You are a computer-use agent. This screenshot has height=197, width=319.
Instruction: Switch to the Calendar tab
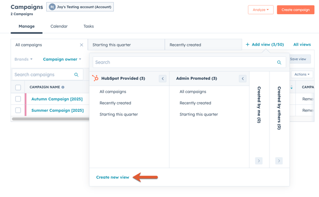59,26
